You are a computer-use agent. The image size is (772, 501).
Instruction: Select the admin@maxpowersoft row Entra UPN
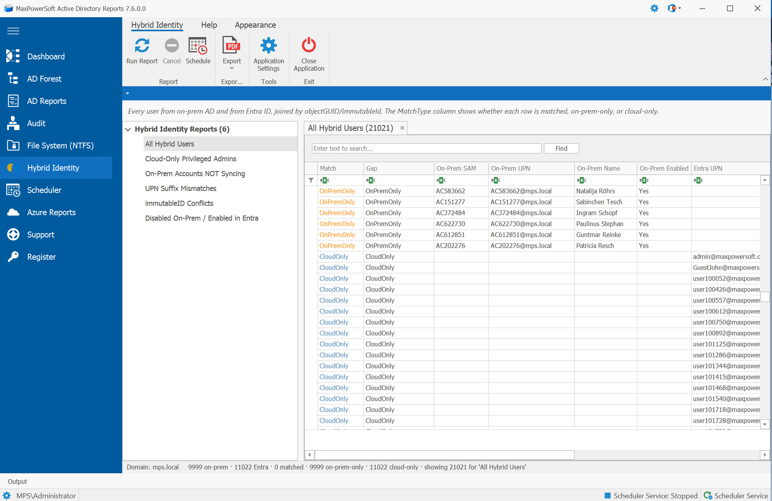coord(726,257)
